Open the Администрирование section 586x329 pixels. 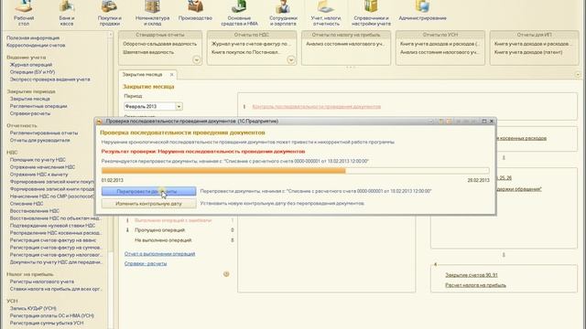(x=422, y=11)
